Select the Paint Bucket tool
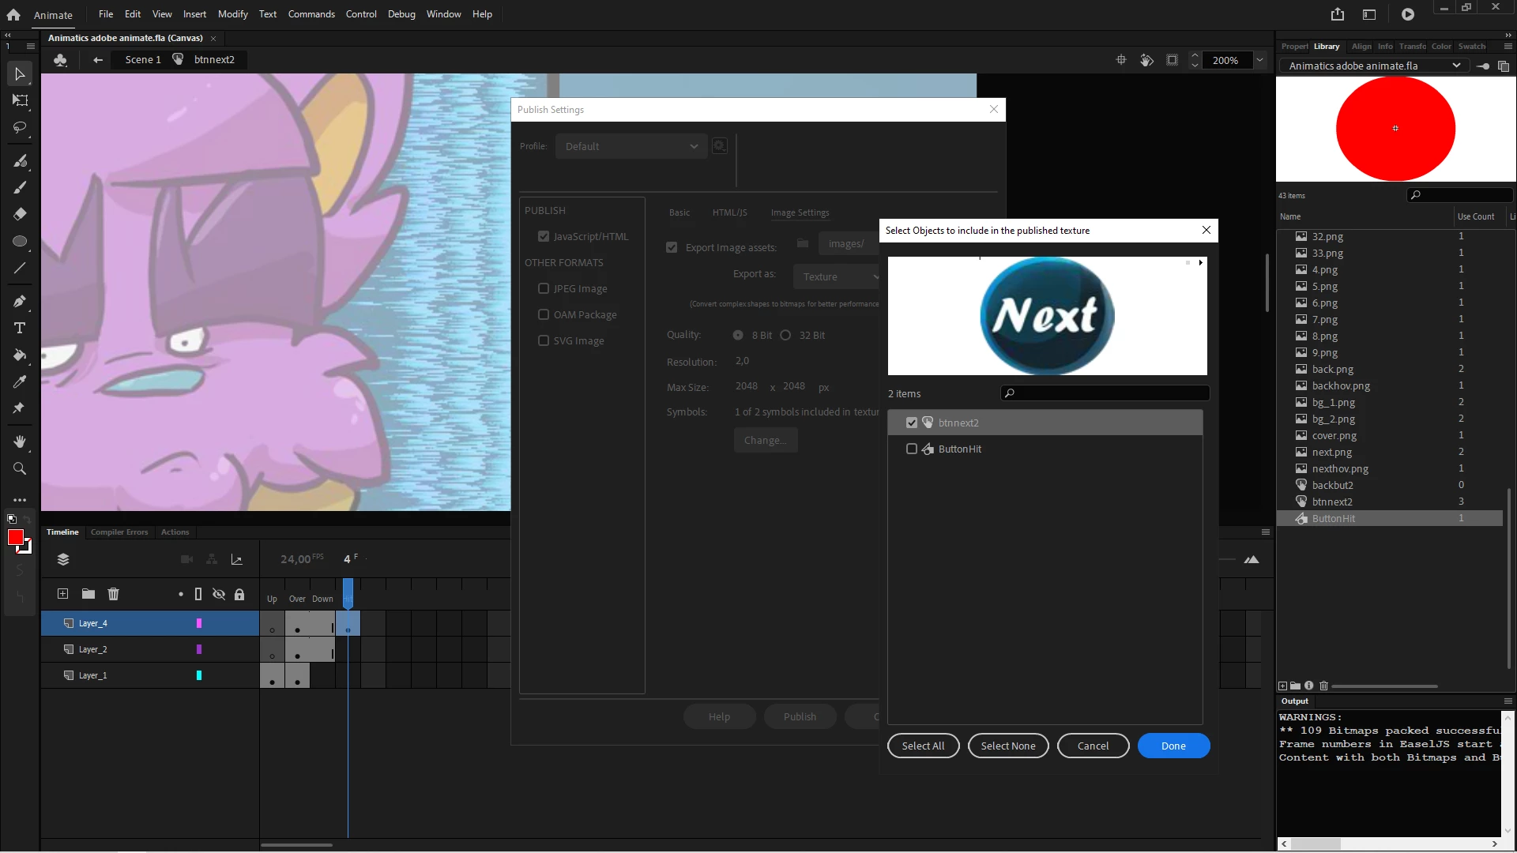 tap(20, 355)
